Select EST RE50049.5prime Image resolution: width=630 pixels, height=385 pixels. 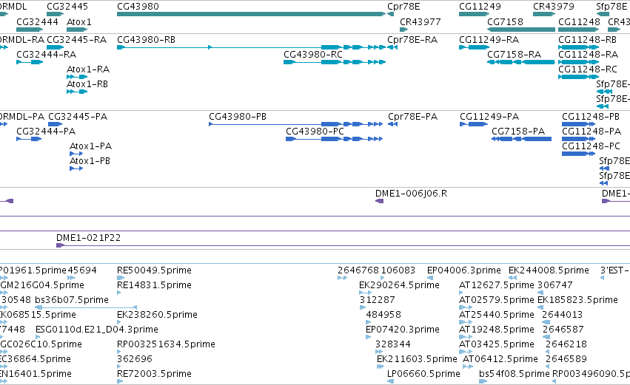pos(154,270)
